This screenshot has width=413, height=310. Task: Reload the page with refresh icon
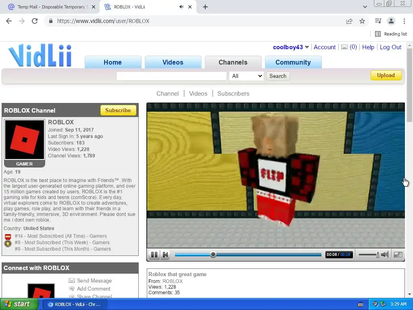tap(35, 21)
